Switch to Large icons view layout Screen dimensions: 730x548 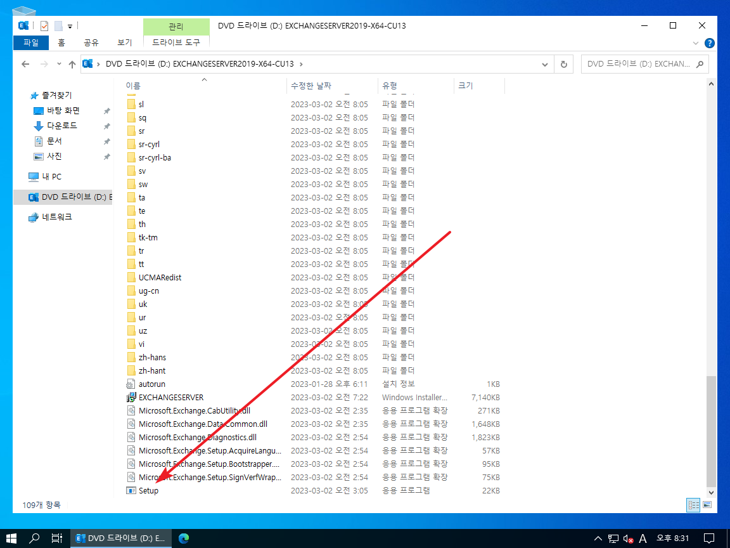[x=707, y=505]
